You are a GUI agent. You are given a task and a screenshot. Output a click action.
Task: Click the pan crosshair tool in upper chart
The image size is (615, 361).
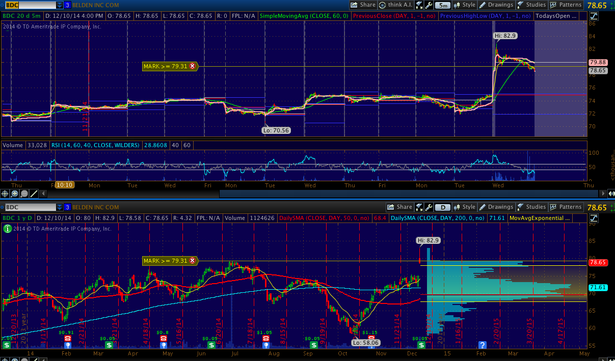6,193
